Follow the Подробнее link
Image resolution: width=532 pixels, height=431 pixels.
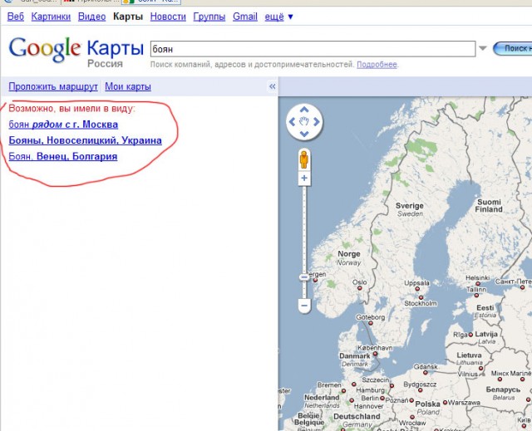tap(377, 65)
